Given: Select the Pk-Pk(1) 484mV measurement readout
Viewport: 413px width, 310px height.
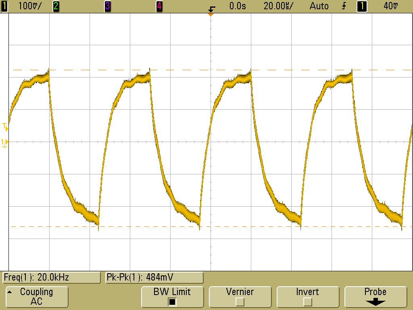Looking at the screenshot, I should pyautogui.click(x=154, y=278).
